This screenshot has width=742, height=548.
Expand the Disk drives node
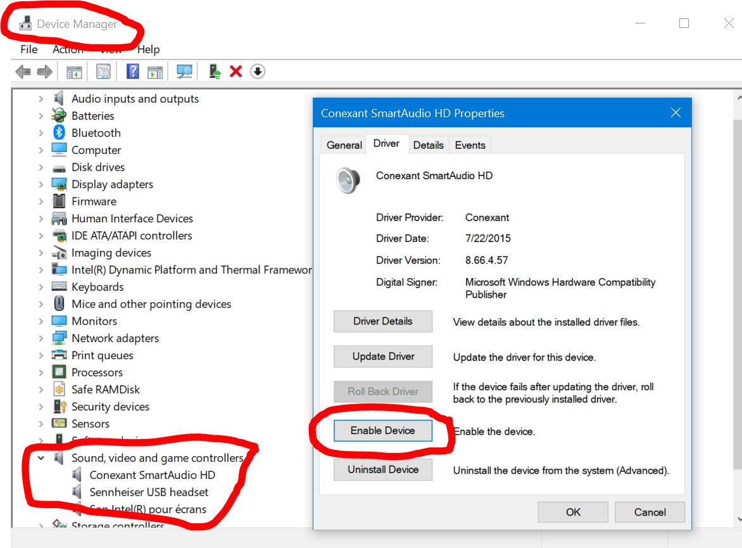(x=41, y=167)
